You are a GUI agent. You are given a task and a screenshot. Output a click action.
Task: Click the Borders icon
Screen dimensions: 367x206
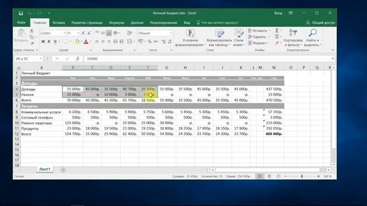point(66,42)
